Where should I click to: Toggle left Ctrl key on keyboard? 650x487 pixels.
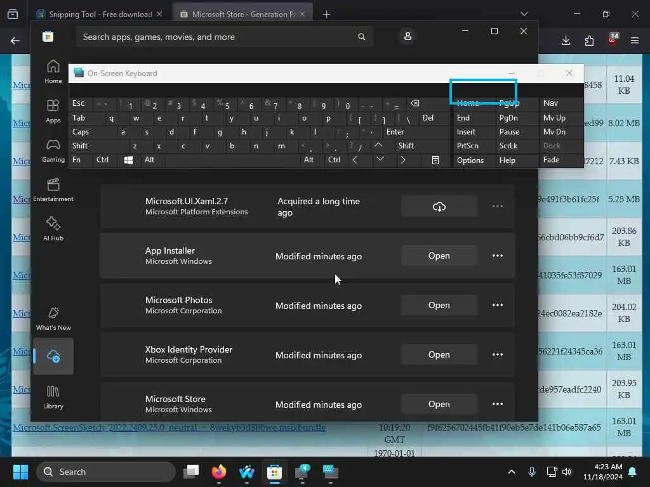(x=105, y=160)
